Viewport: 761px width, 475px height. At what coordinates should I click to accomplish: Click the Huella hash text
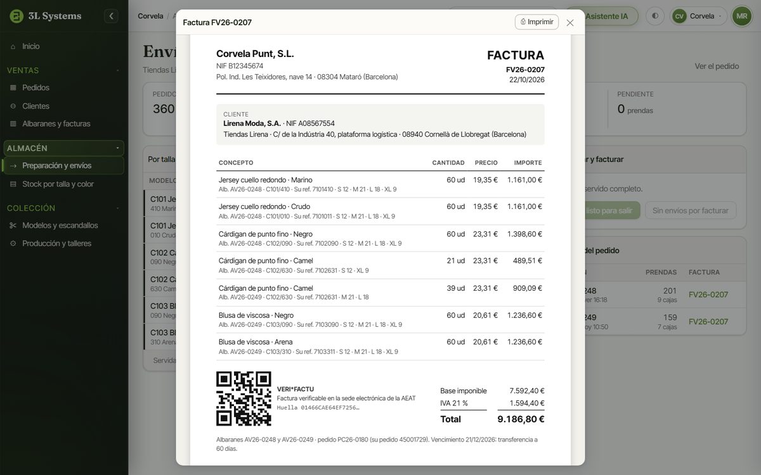(x=318, y=408)
